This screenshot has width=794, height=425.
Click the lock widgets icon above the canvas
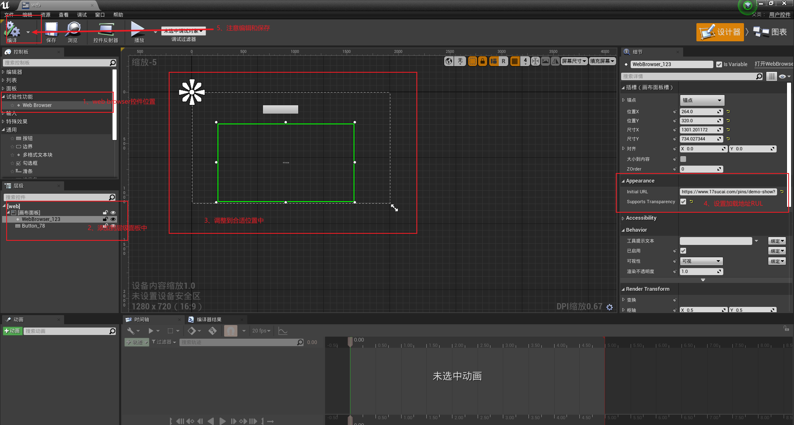pos(482,61)
